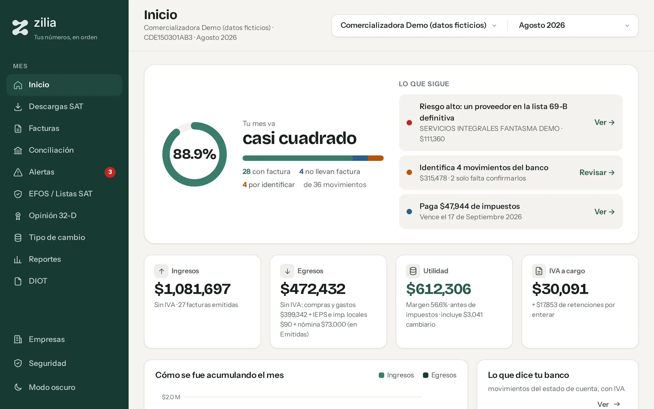Toggle Modo oscuro dark mode
654x409 pixels.
pyautogui.click(x=64, y=387)
